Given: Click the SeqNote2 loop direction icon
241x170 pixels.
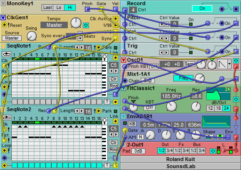Looking at the screenshot, I should [7, 118].
